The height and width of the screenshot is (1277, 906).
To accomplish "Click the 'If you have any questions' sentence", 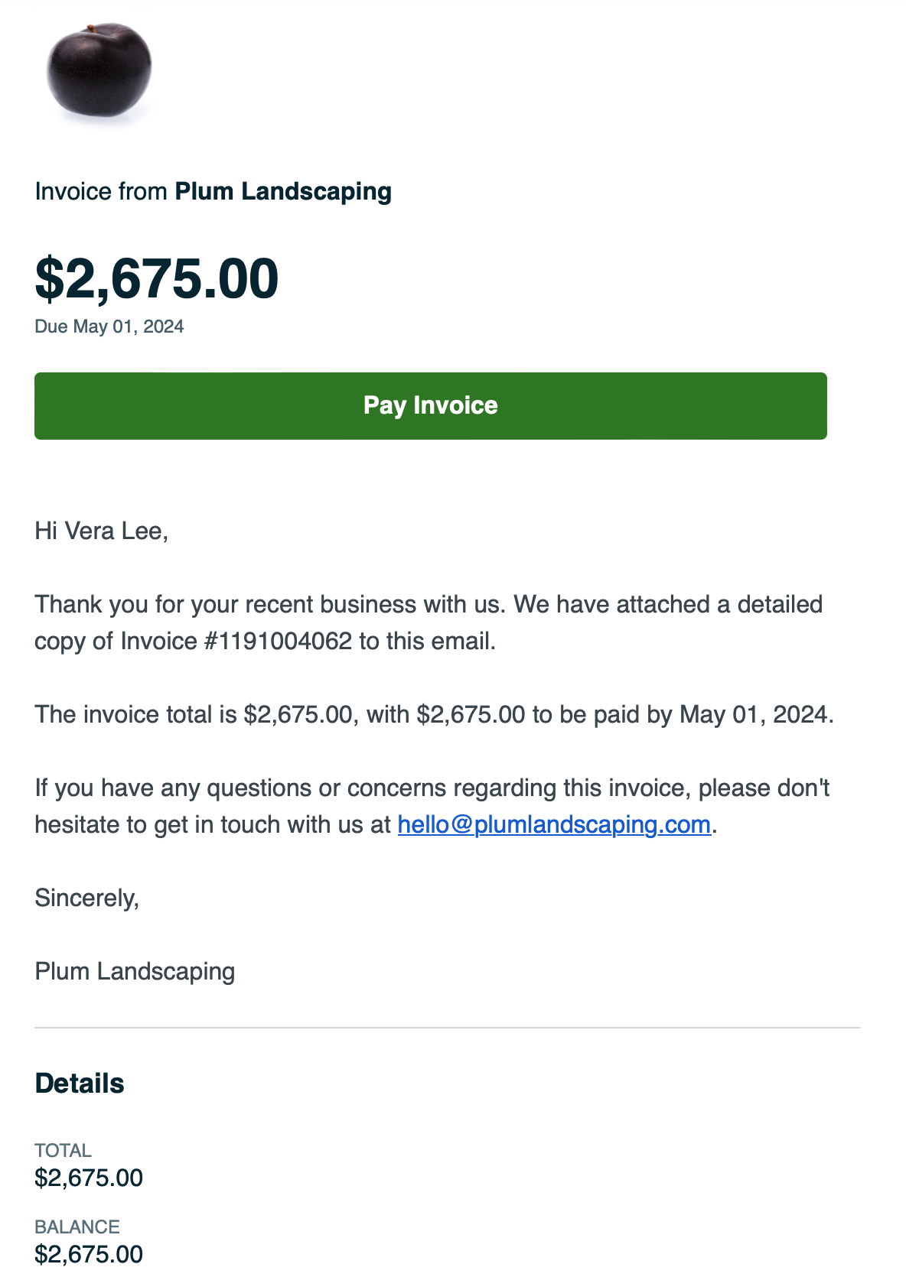I will [432, 788].
